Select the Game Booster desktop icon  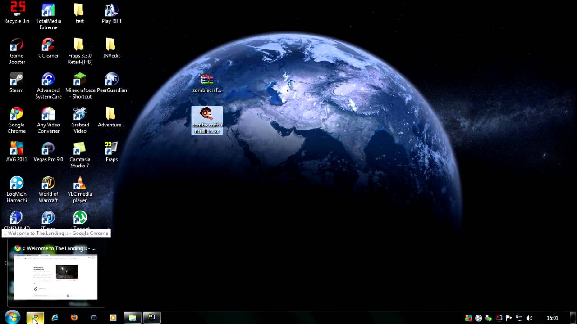(x=17, y=51)
